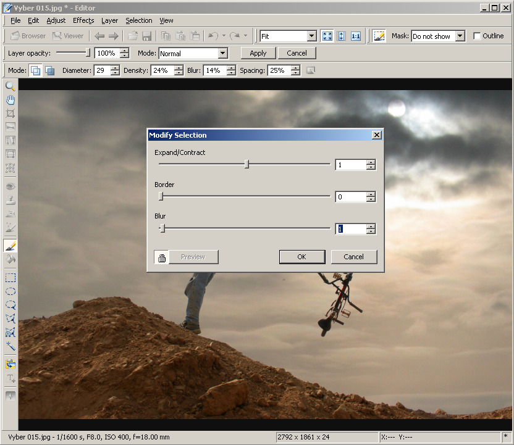Click the Apply button in the layer bar
Screen dimensions: 514x445
point(258,53)
